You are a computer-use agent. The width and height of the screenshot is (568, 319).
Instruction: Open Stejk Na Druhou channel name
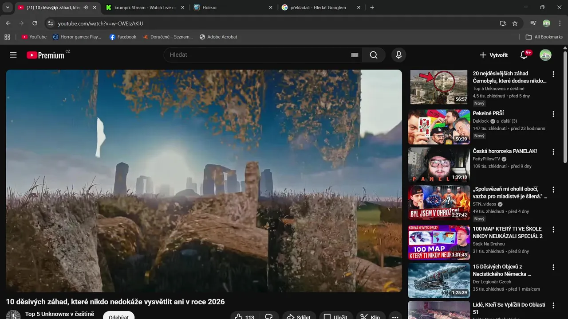[489, 244]
